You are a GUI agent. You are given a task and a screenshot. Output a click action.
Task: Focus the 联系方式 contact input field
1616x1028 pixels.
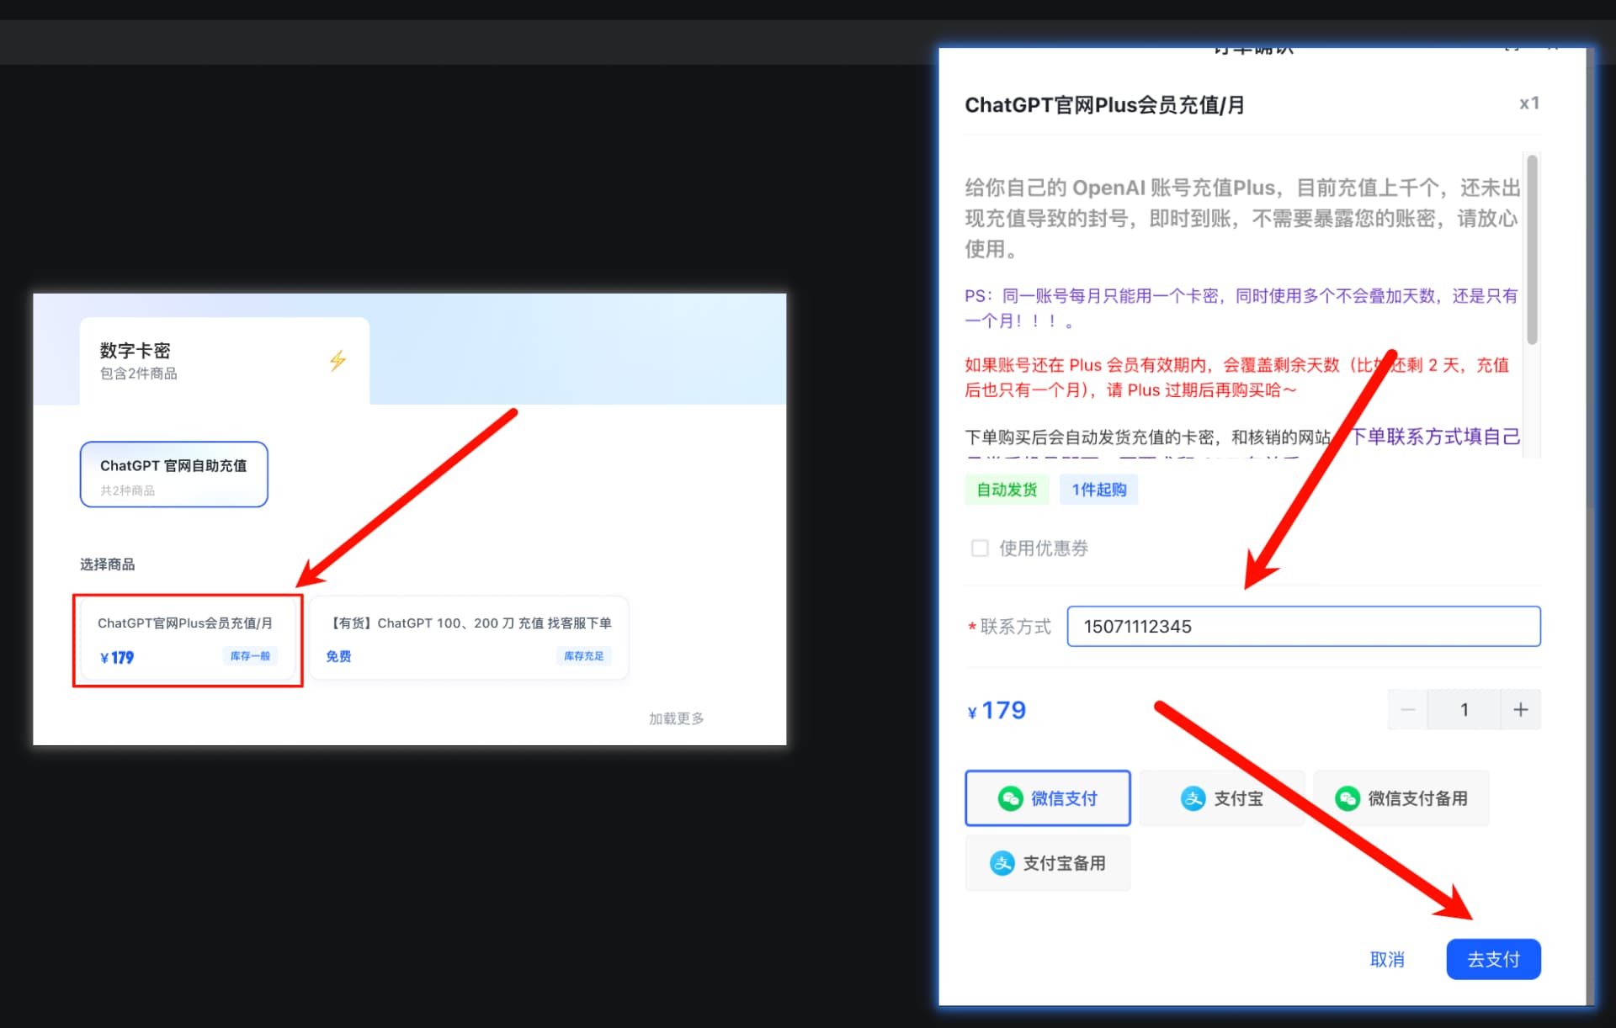pyautogui.click(x=1304, y=627)
